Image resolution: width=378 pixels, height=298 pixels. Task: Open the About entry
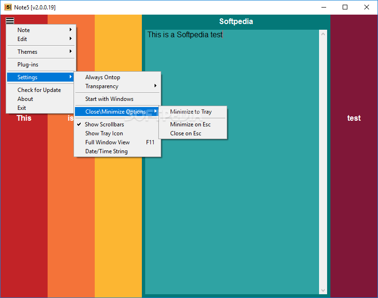41,99
